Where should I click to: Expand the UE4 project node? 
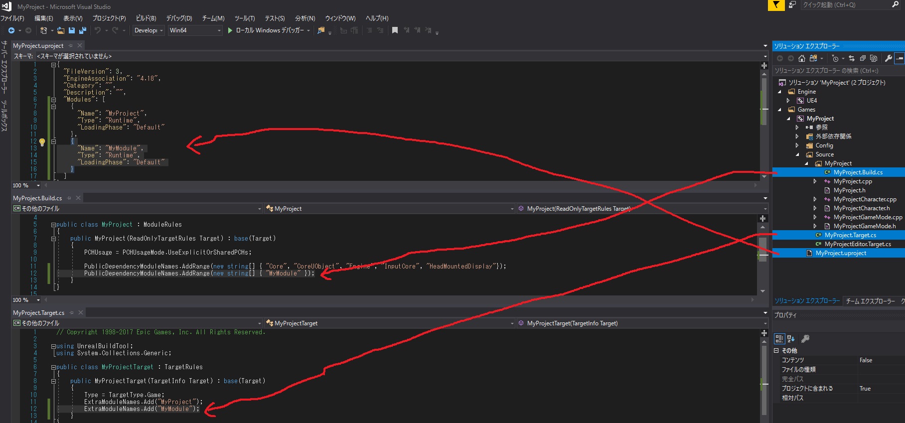pos(788,101)
